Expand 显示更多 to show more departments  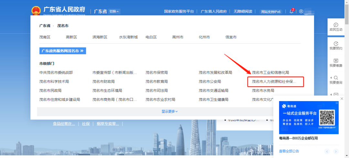coord(170,111)
